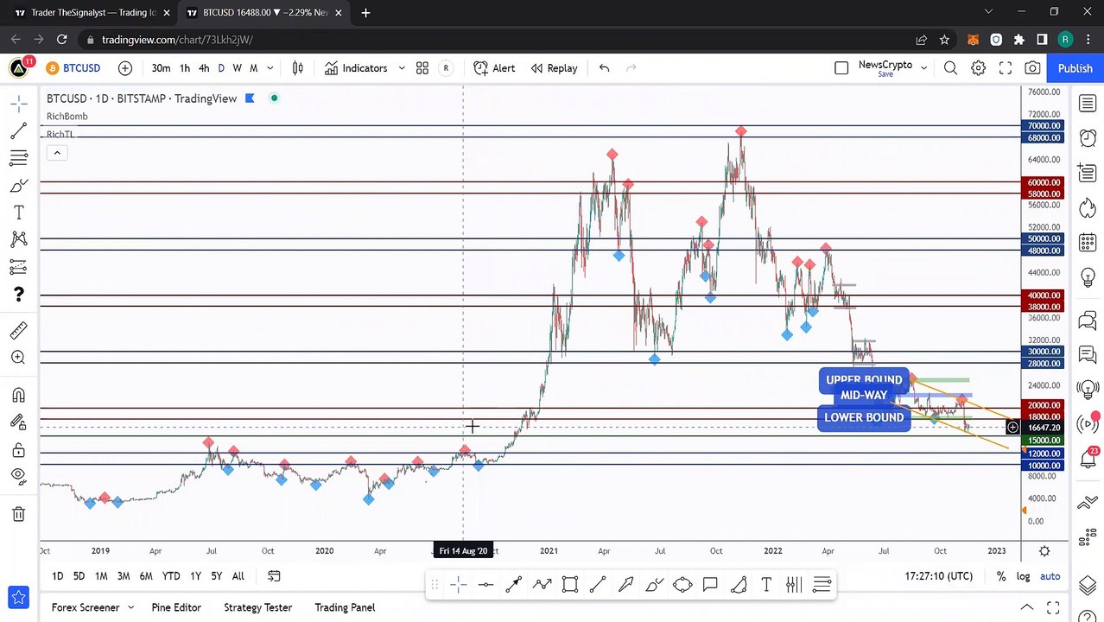This screenshot has height=622, width=1104.
Task: Toggle log scale on price axis
Action: tap(1024, 576)
